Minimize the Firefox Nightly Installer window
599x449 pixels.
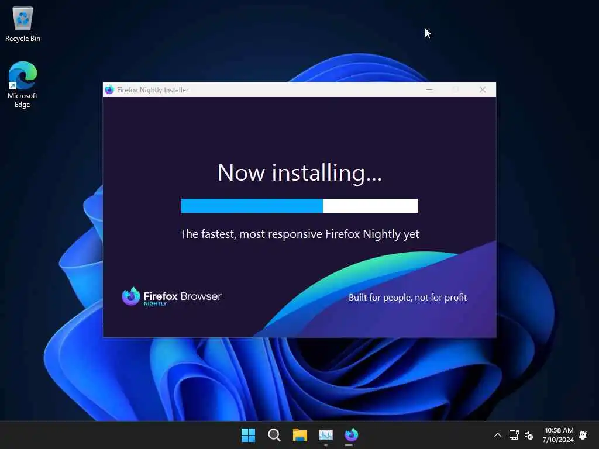(429, 89)
